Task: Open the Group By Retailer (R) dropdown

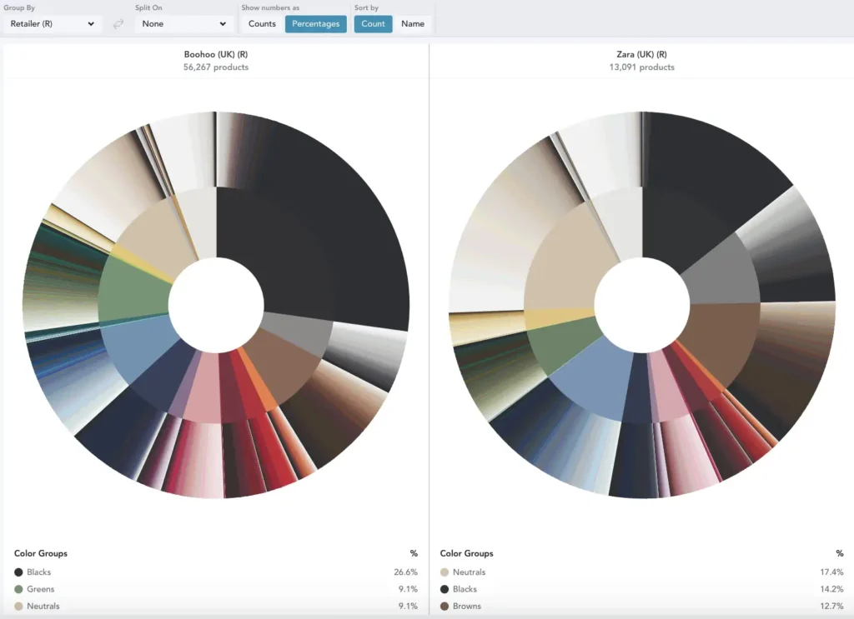Action: click(52, 24)
